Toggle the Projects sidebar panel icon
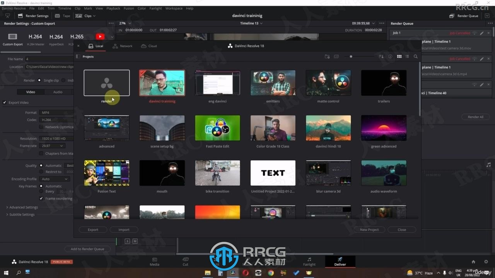 point(78,56)
